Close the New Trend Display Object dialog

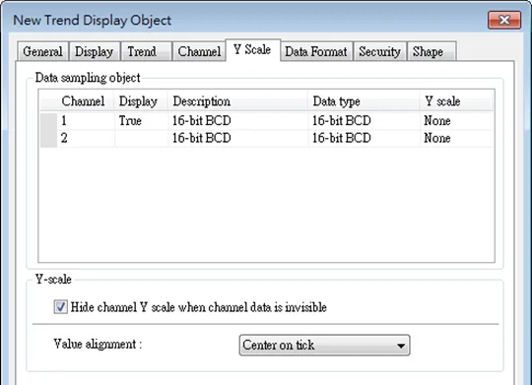click(x=504, y=20)
